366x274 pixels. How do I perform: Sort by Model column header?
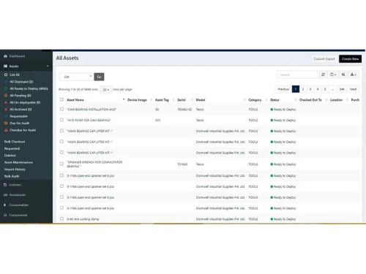201,100
